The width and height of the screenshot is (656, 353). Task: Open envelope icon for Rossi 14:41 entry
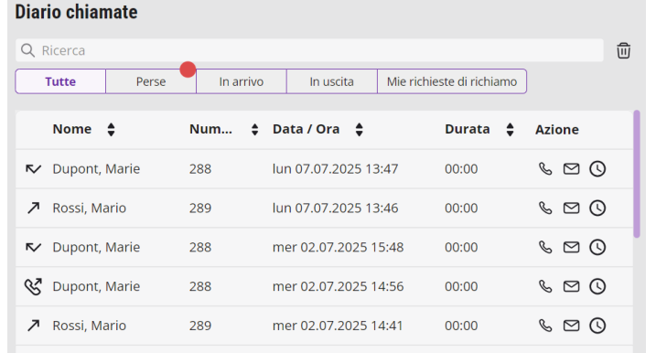[571, 326]
